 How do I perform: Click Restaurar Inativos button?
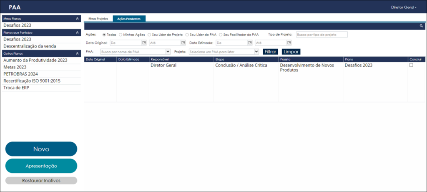[41, 181]
